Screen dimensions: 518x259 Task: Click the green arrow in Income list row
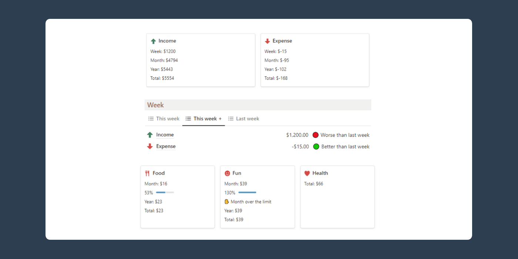click(x=150, y=135)
